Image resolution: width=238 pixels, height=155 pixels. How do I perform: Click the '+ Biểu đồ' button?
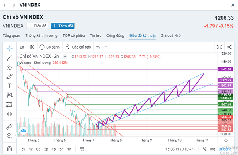coord(37,26)
